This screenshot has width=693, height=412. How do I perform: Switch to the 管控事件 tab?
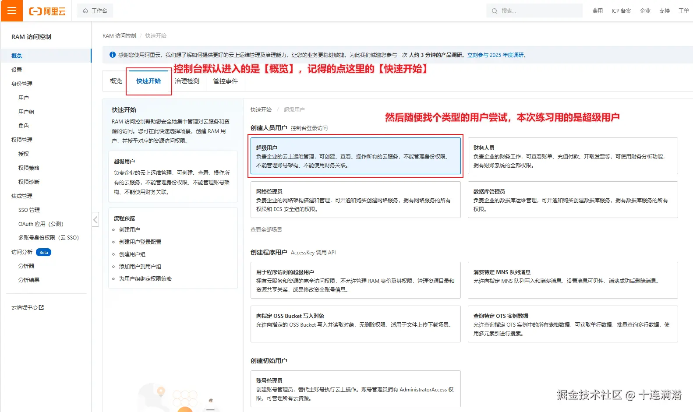[226, 81]
